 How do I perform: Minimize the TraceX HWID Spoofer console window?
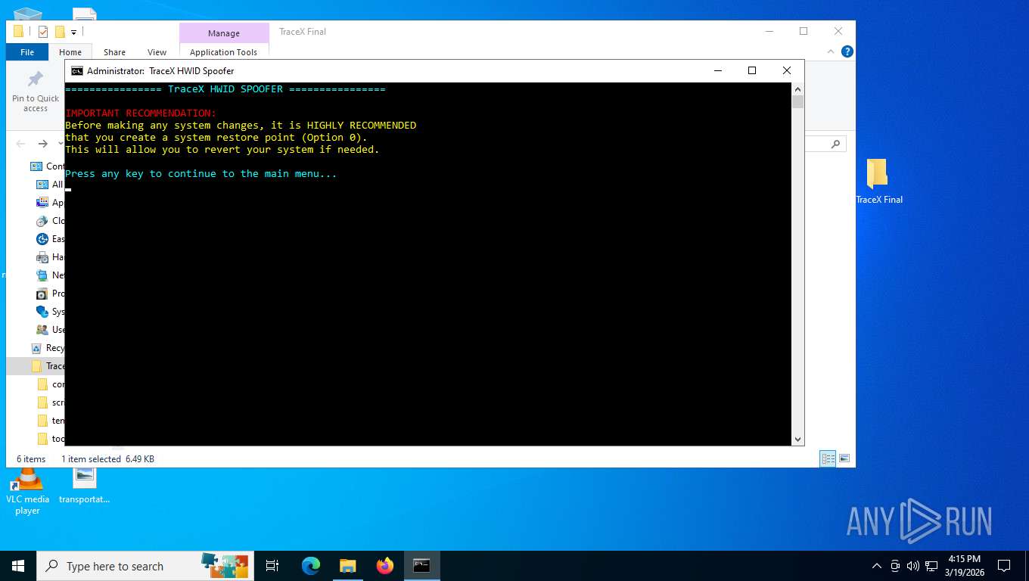coord(717,70)
